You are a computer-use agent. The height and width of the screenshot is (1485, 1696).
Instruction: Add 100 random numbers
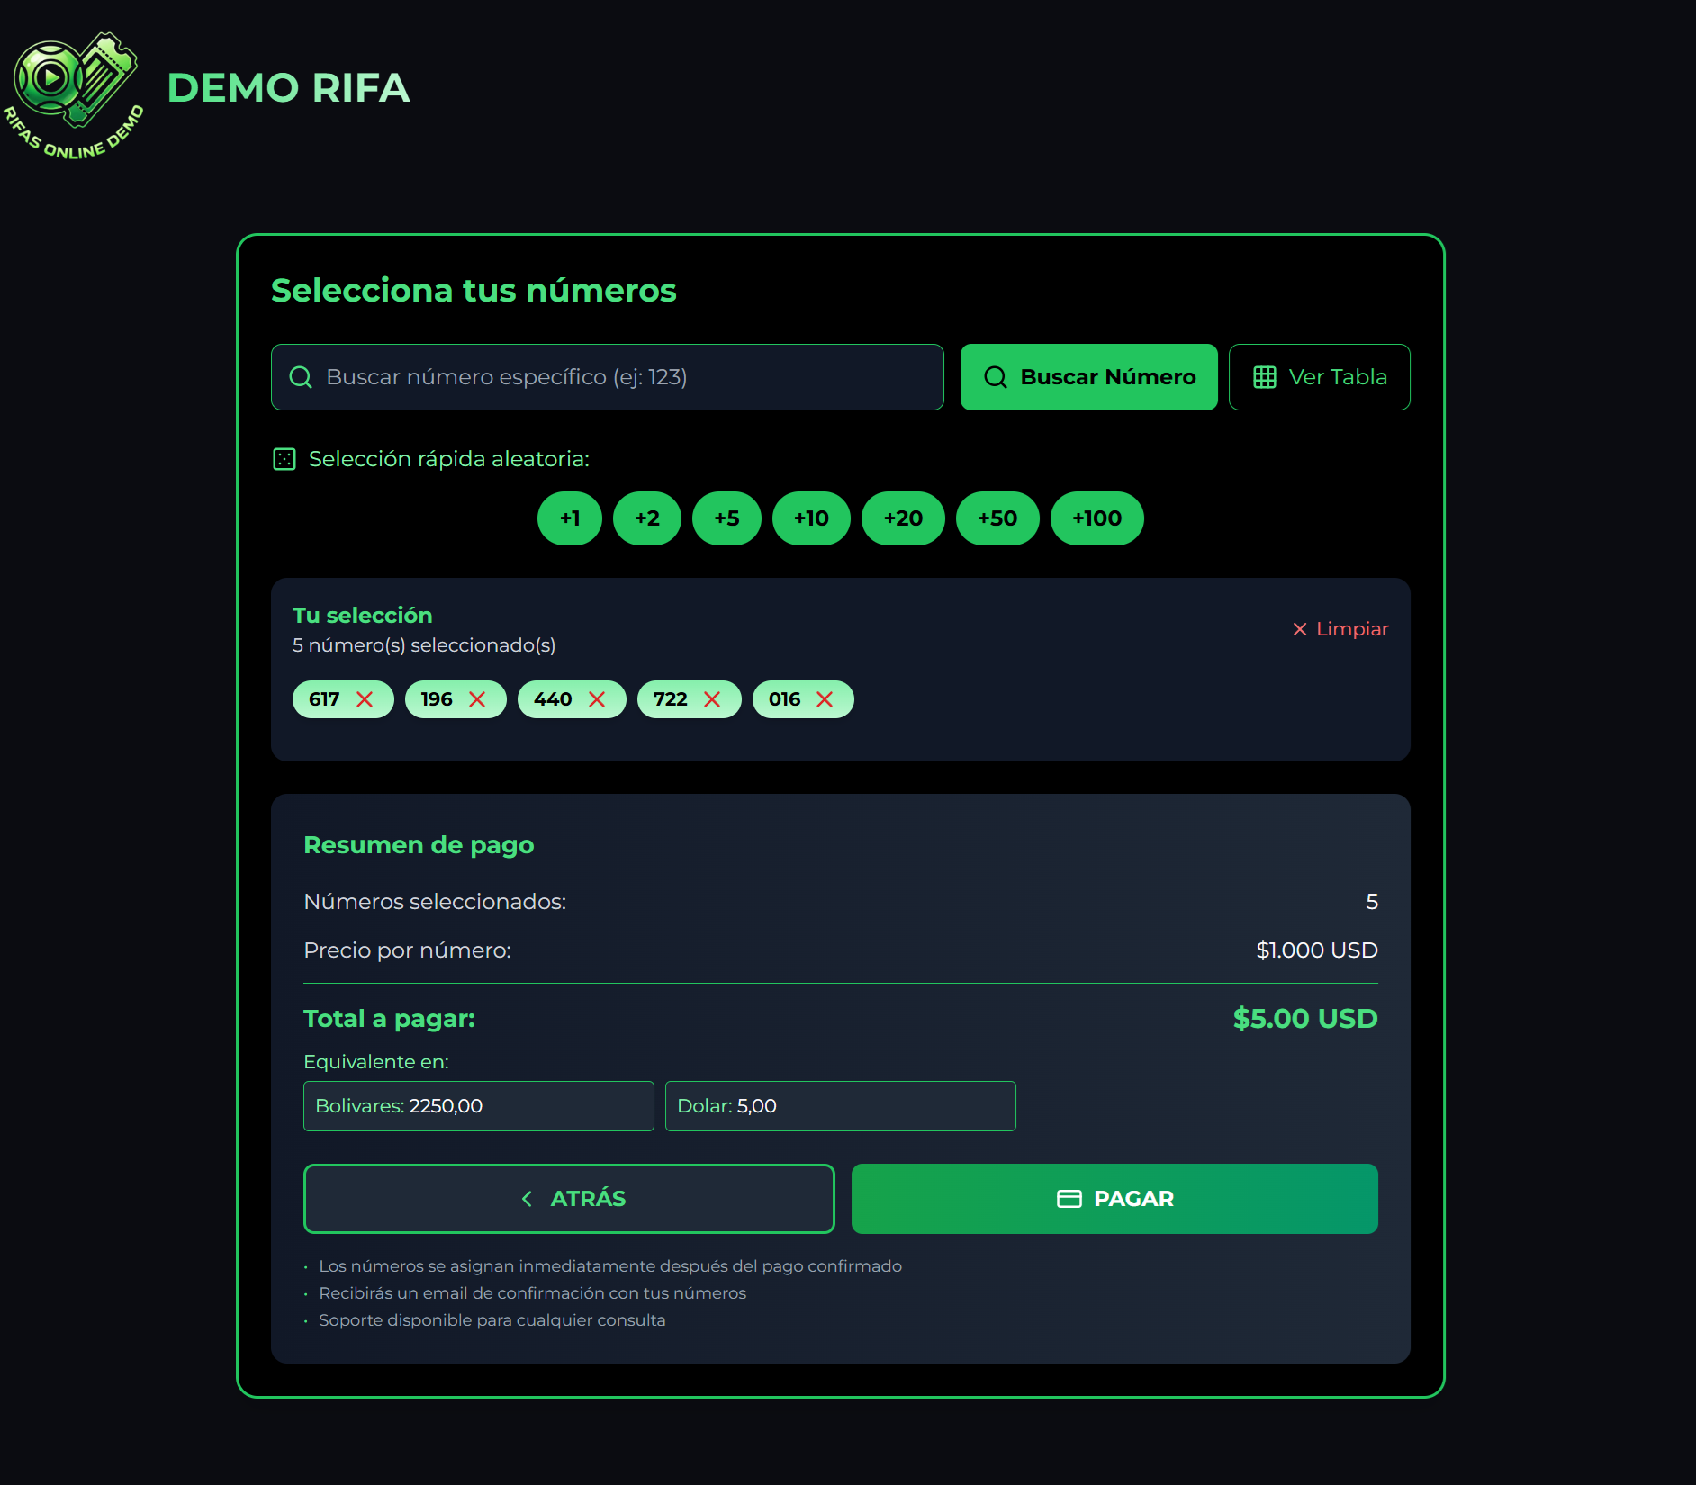(1096, 518)
